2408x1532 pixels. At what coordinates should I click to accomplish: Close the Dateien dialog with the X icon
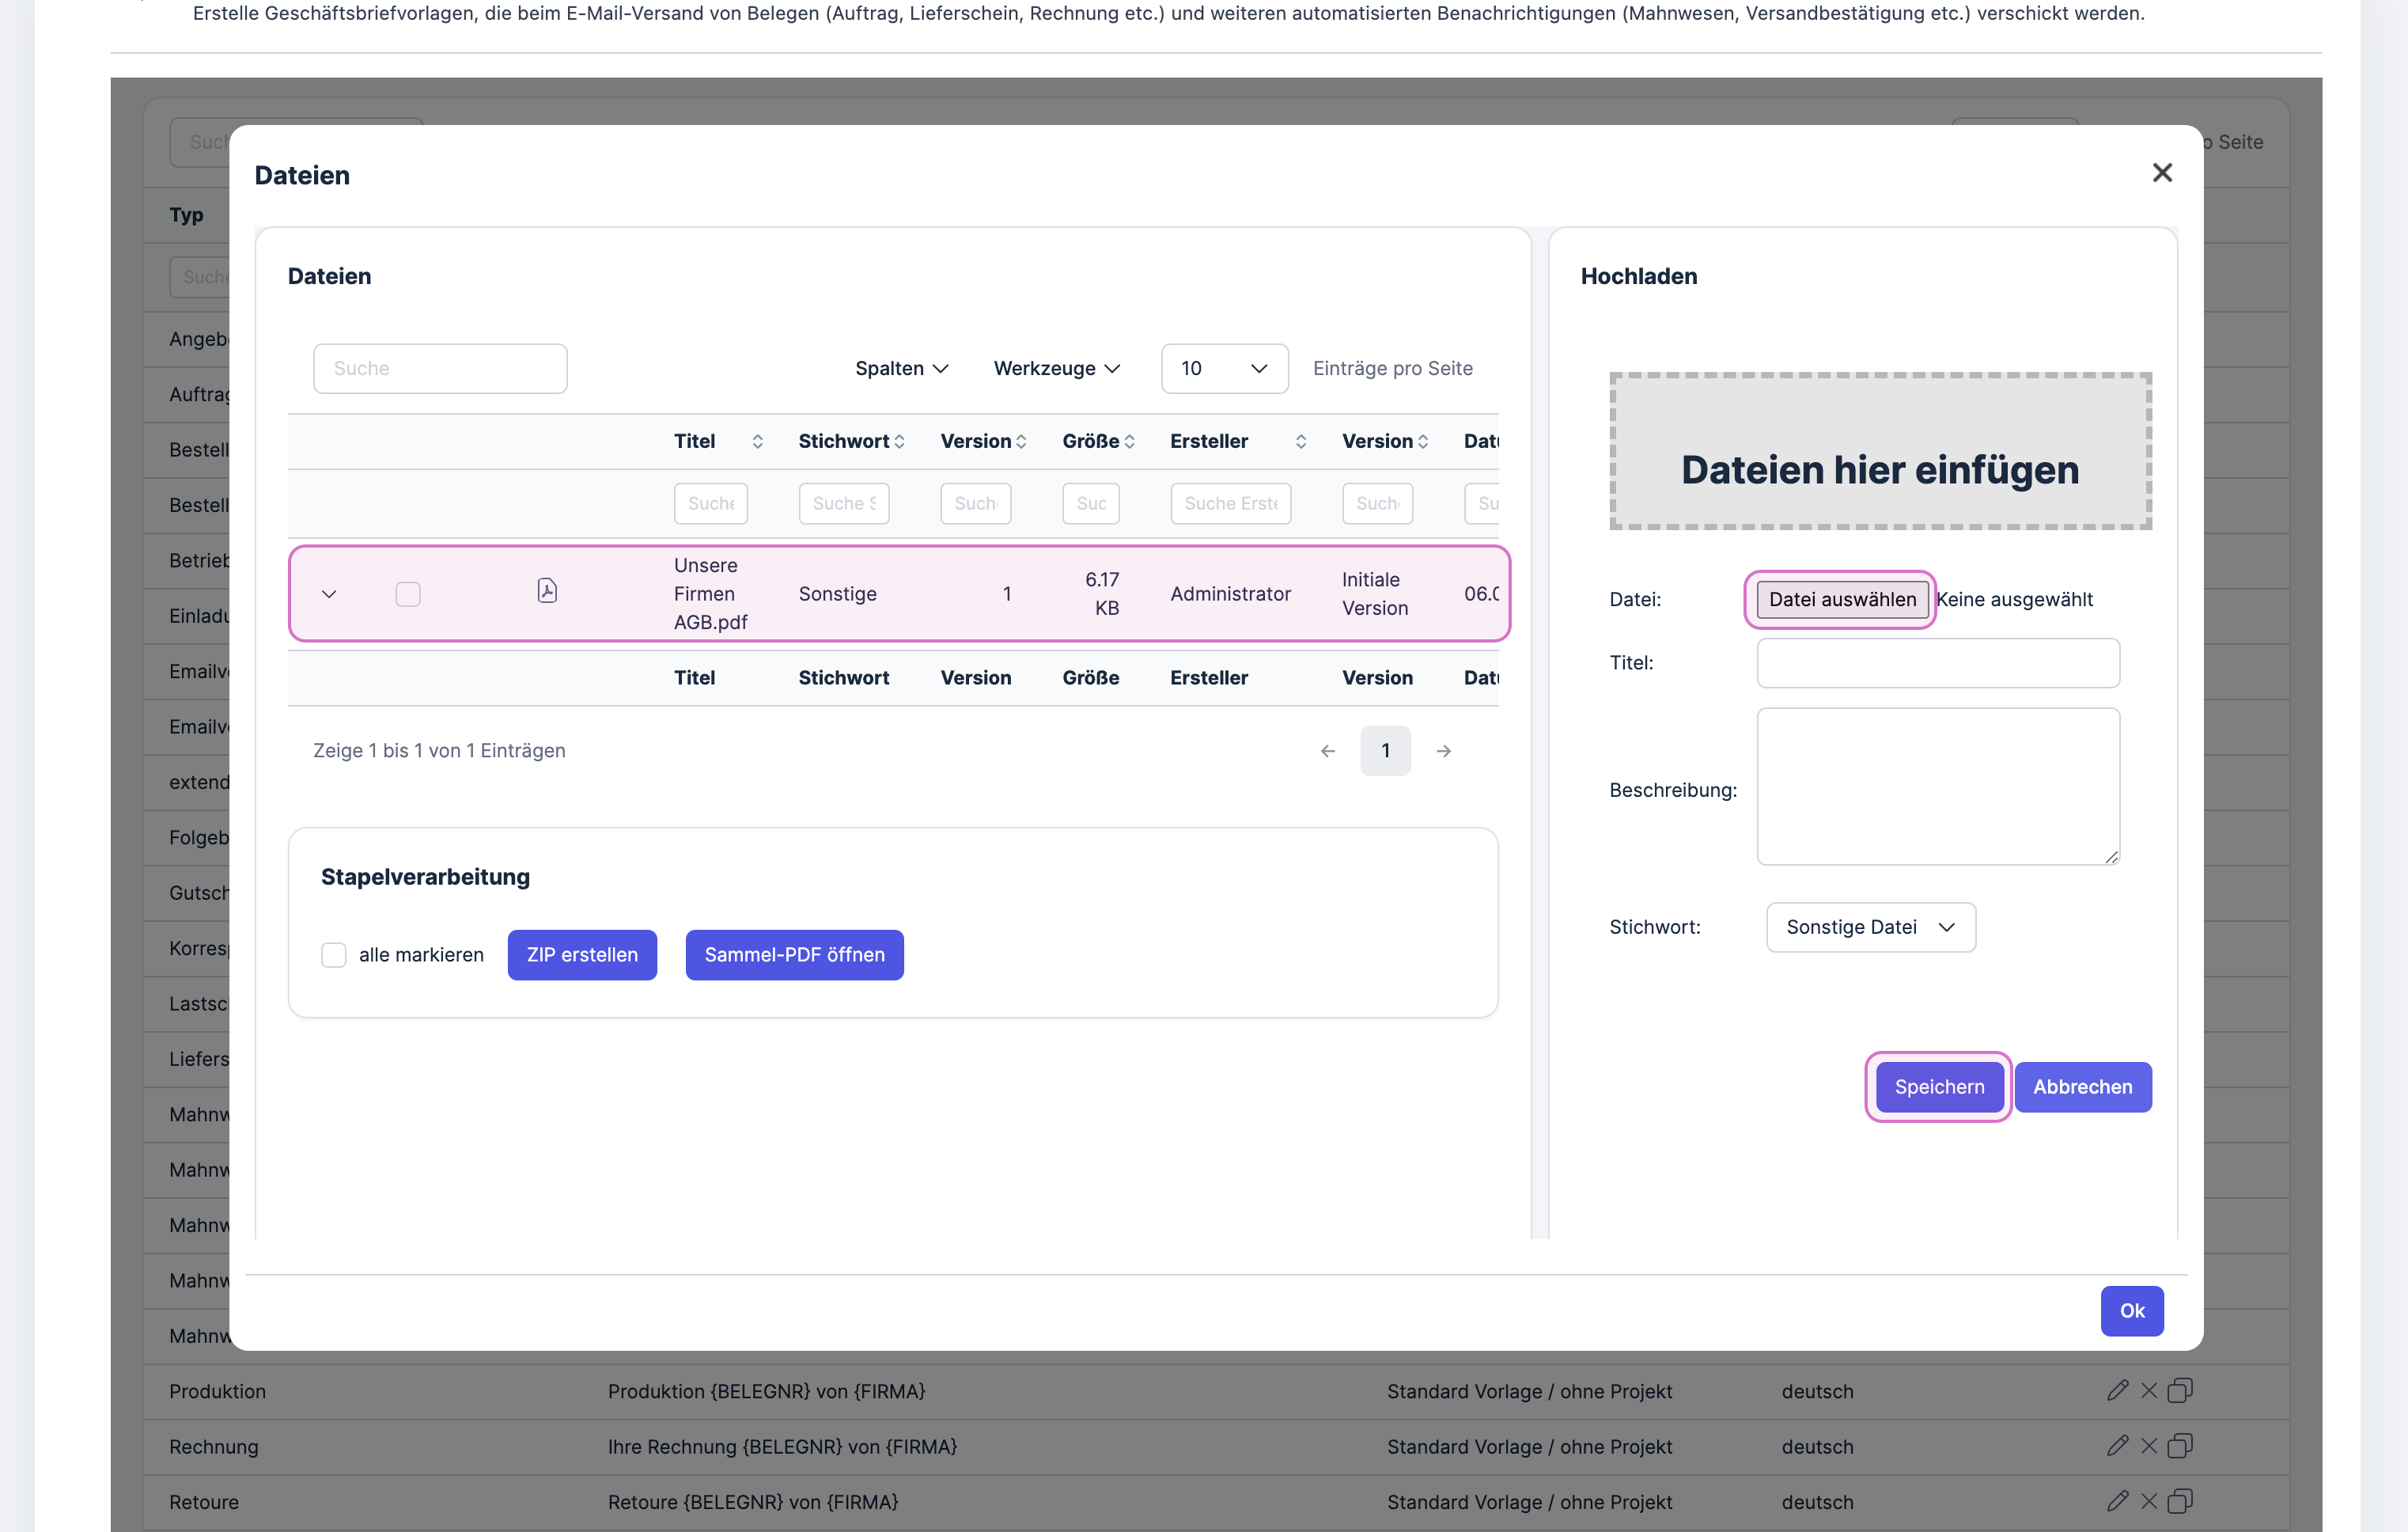tap(2162, 173)
